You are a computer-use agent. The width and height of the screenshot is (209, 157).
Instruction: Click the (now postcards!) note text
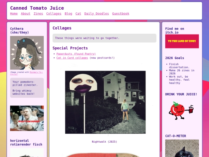point(102,58)
